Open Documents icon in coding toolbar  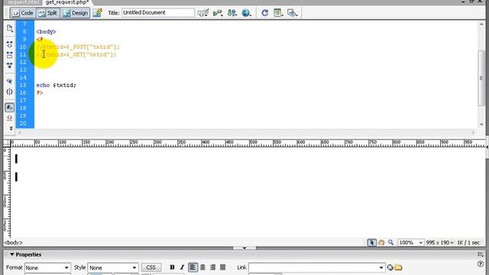[10, 28]
